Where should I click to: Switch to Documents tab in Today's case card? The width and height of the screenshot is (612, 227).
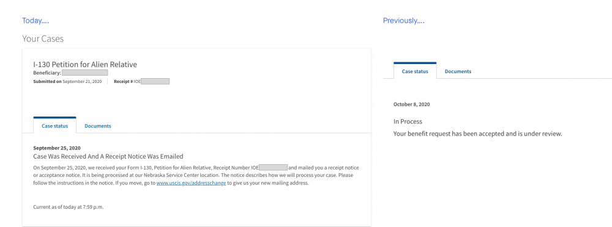coord(97,126)
